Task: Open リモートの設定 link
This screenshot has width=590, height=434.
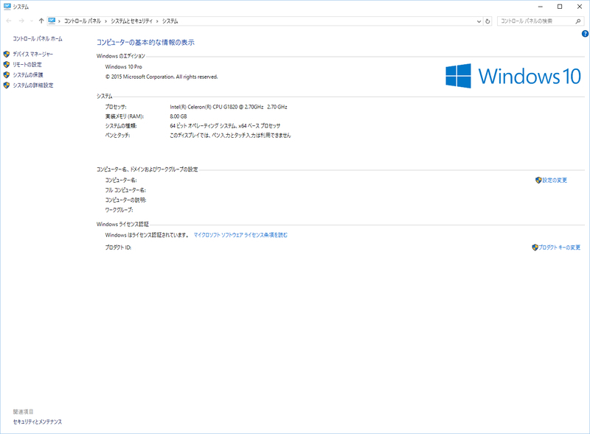Action: (x=27, y=65)
